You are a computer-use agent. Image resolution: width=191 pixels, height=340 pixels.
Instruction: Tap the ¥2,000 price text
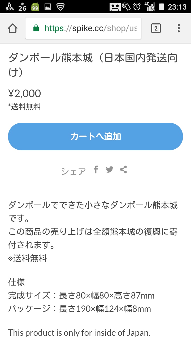[25, 93]
